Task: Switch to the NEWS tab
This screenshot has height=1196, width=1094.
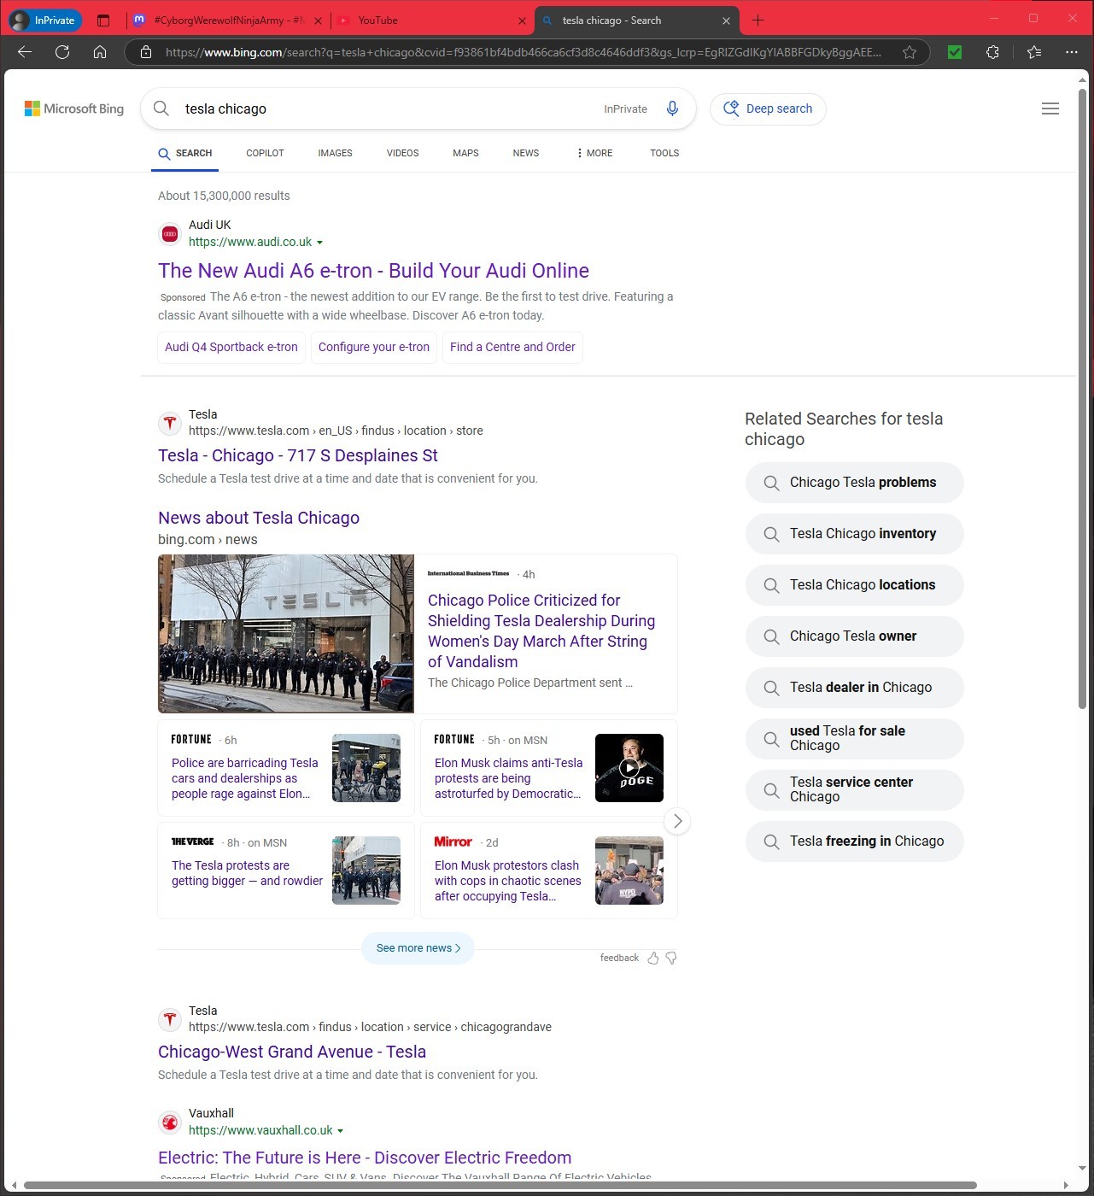Action: pos(526,153)
